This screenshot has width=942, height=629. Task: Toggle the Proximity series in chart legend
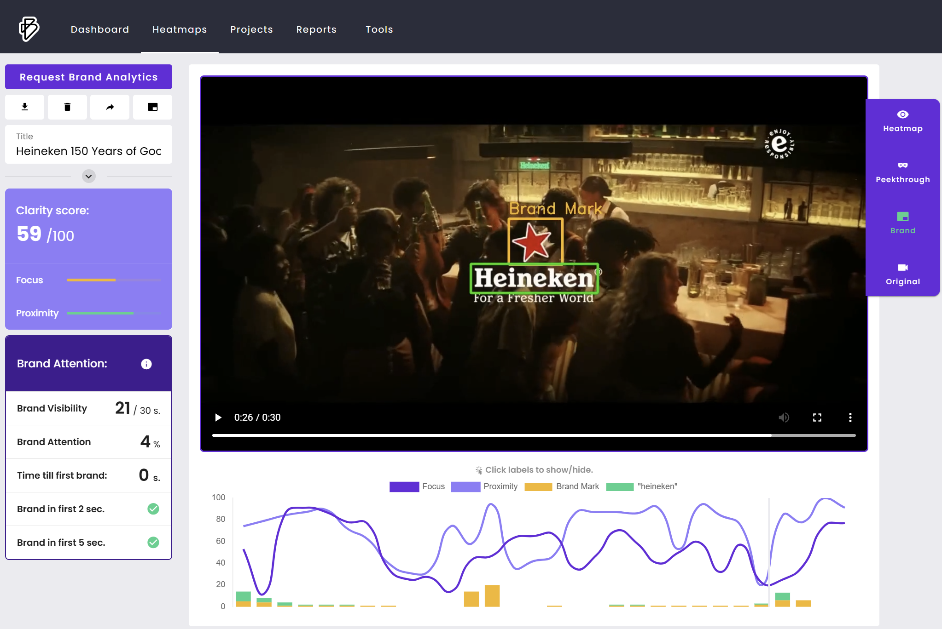coord(484,486)
